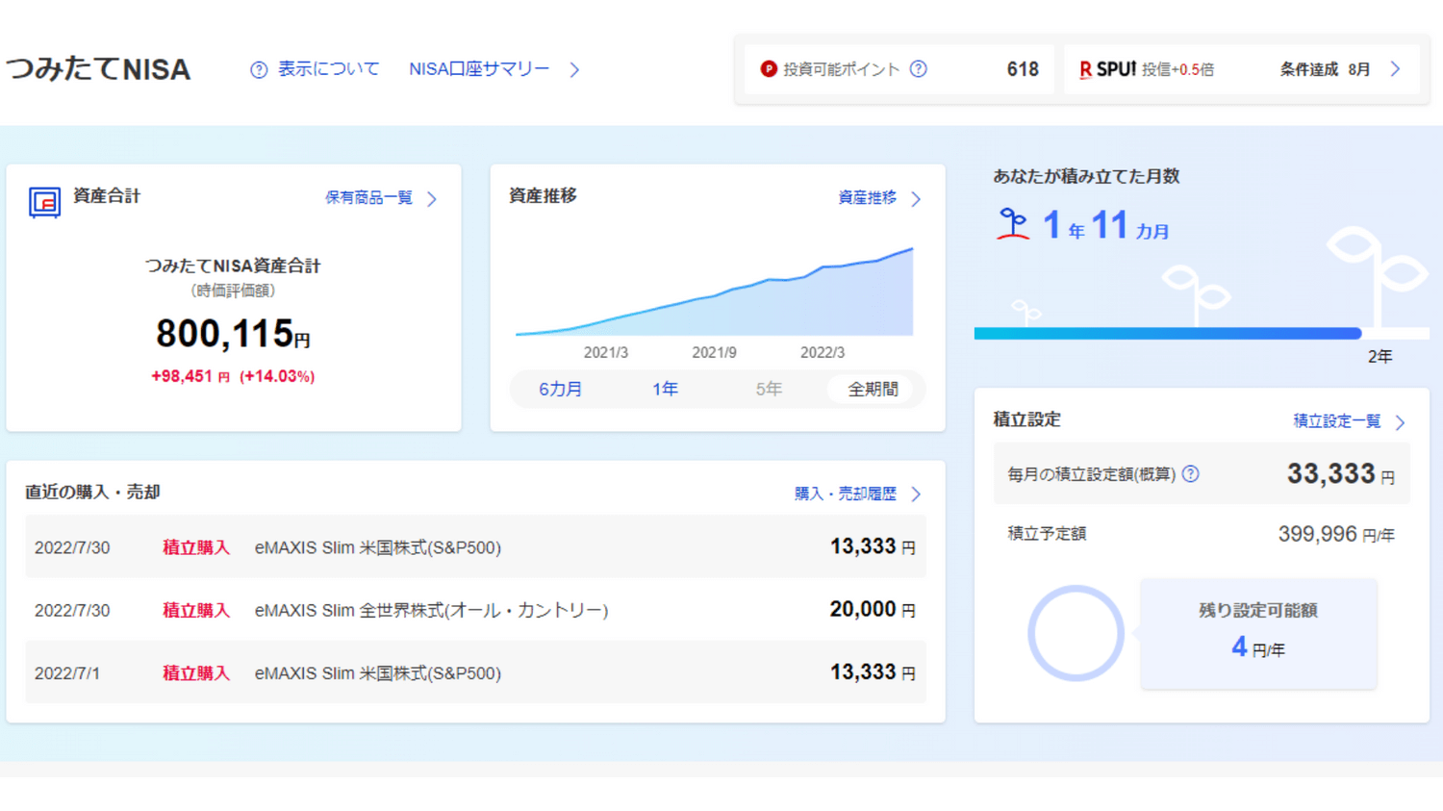
Task: Click the chevron beside 積立設定一覧
Action: [x=1400, y=422]
